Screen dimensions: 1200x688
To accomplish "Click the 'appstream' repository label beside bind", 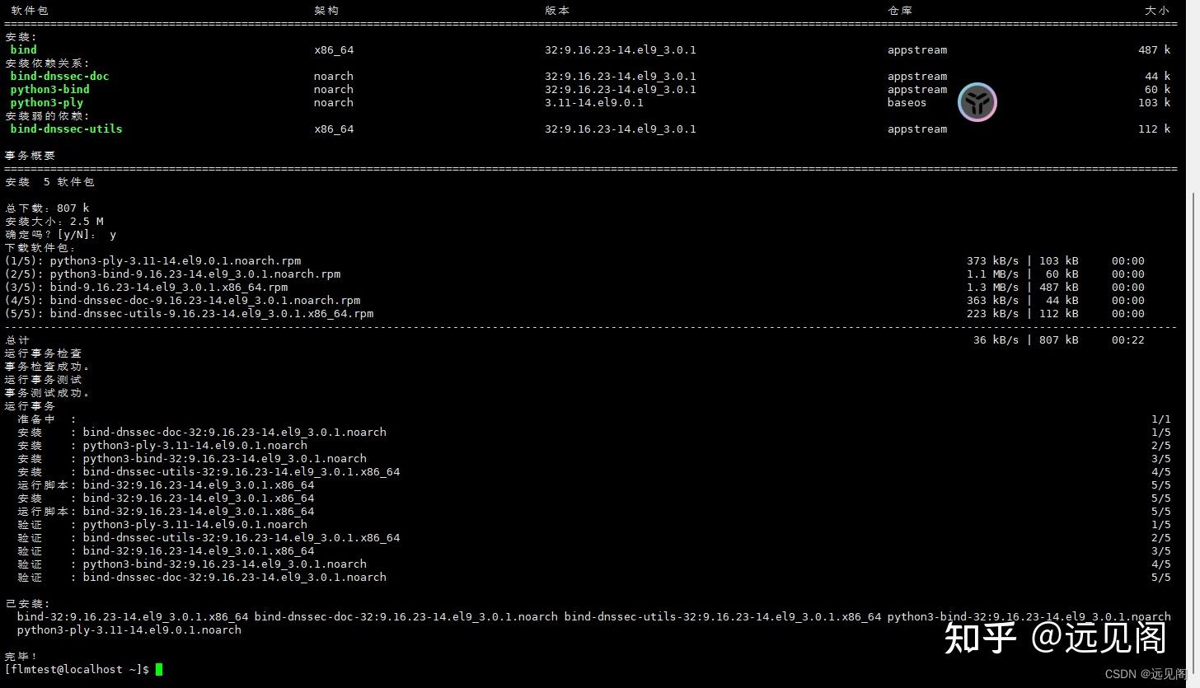I will (x=917, y=49).
